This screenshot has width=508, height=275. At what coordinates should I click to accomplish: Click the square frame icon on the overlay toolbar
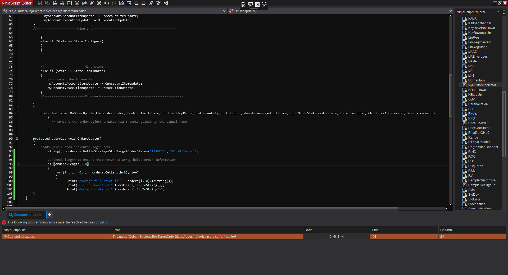[x=257, y=4]
